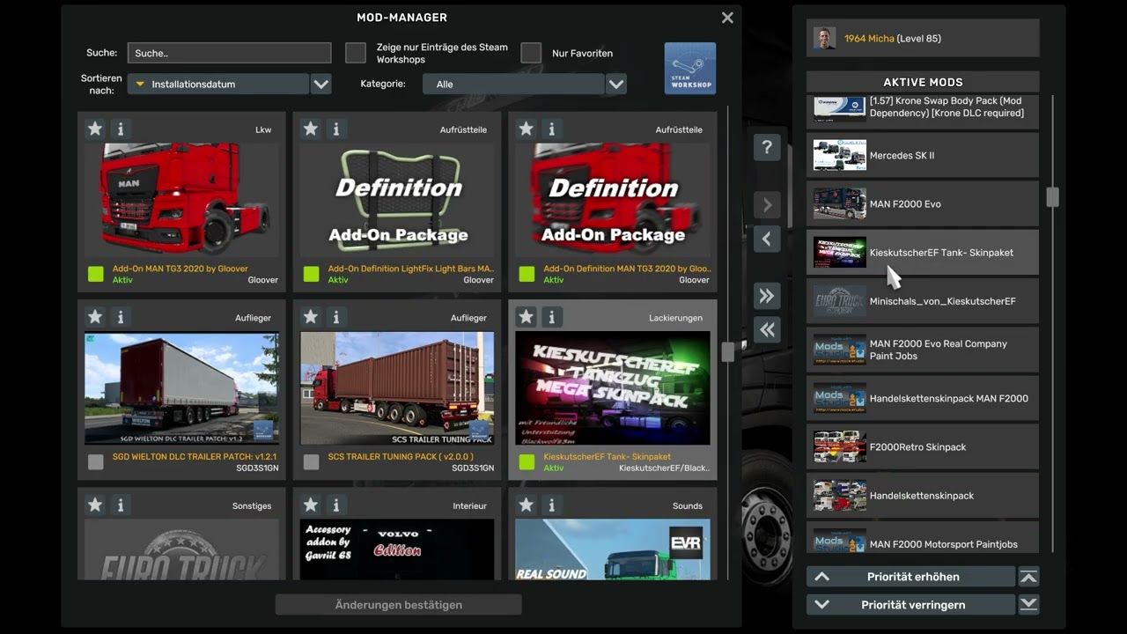This screenshot has height=634, width=1127.
Task: Open the Kategorie Alle dropdown
Action: 512,85
